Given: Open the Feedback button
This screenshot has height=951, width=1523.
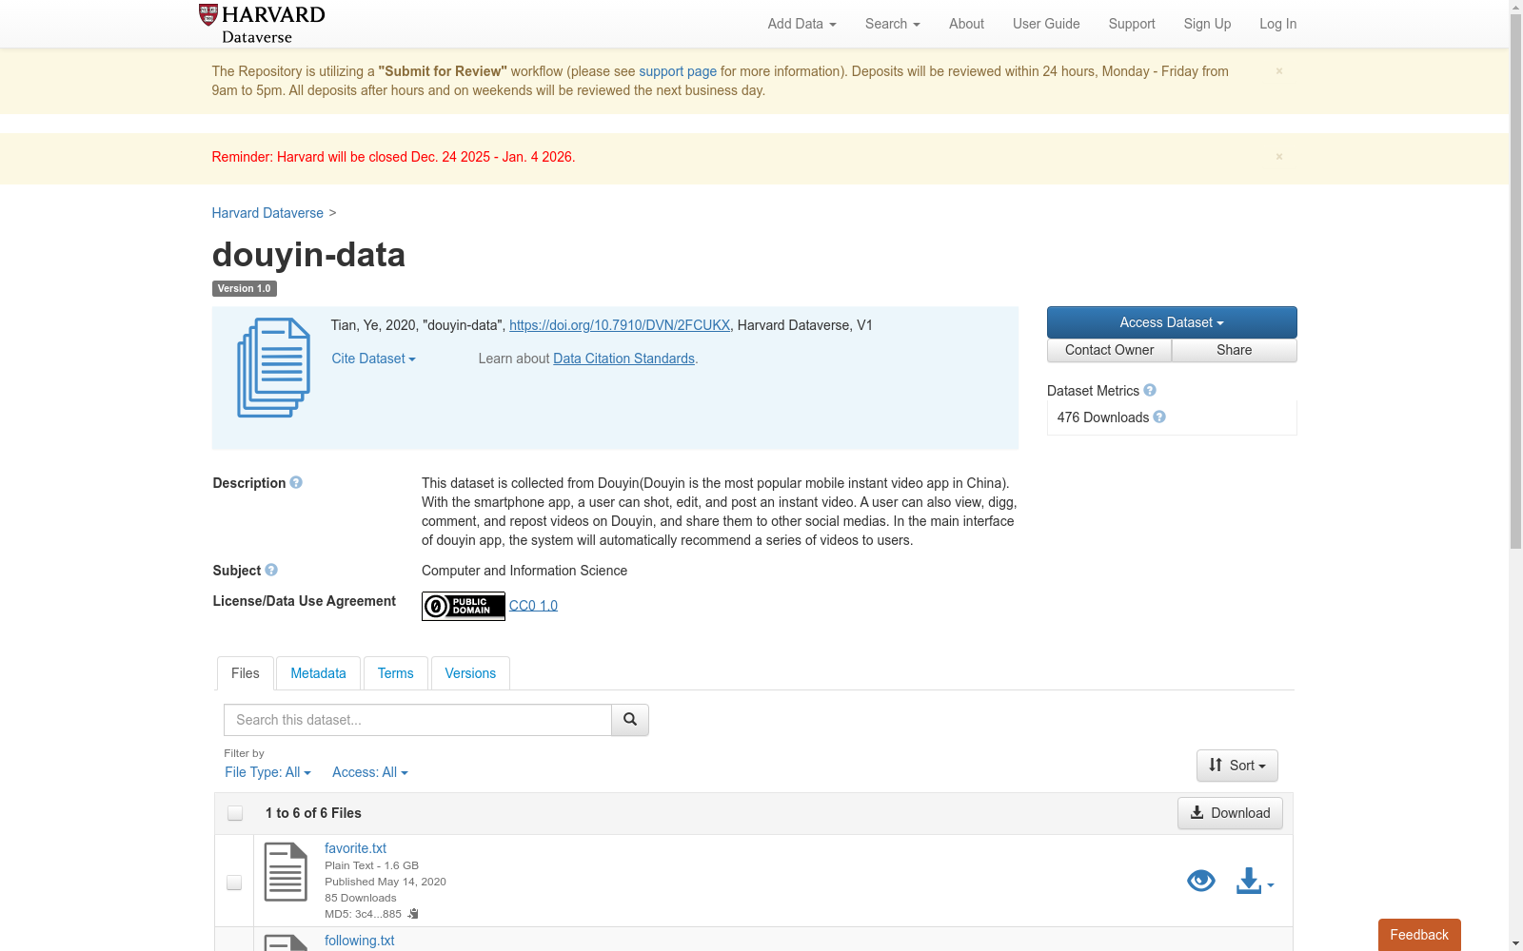Looking at the screenshot, I should 1419,935.
